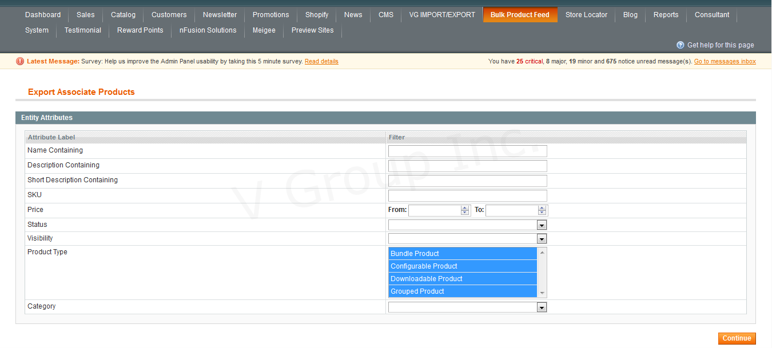Select Bundle Product in Product Type list
The height and width of the screenshot is (348, 772).
462,254
